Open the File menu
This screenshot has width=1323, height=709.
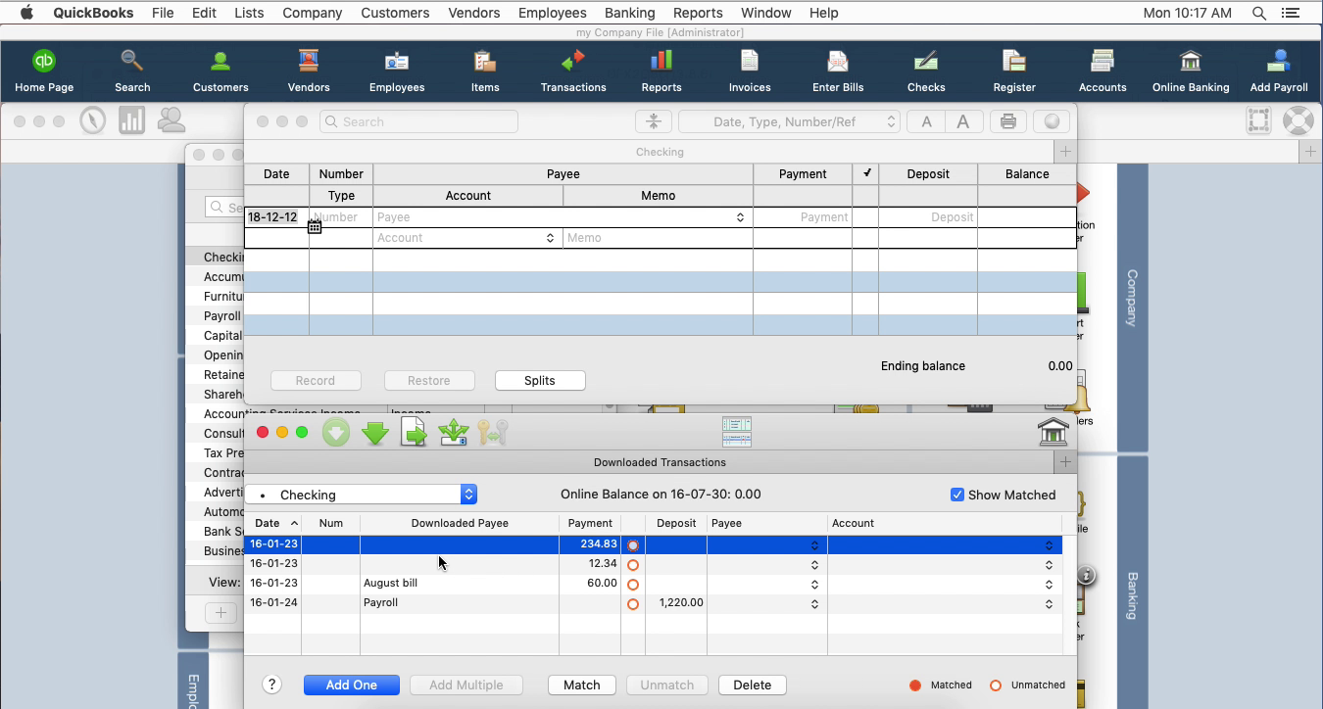click(163, 13)
